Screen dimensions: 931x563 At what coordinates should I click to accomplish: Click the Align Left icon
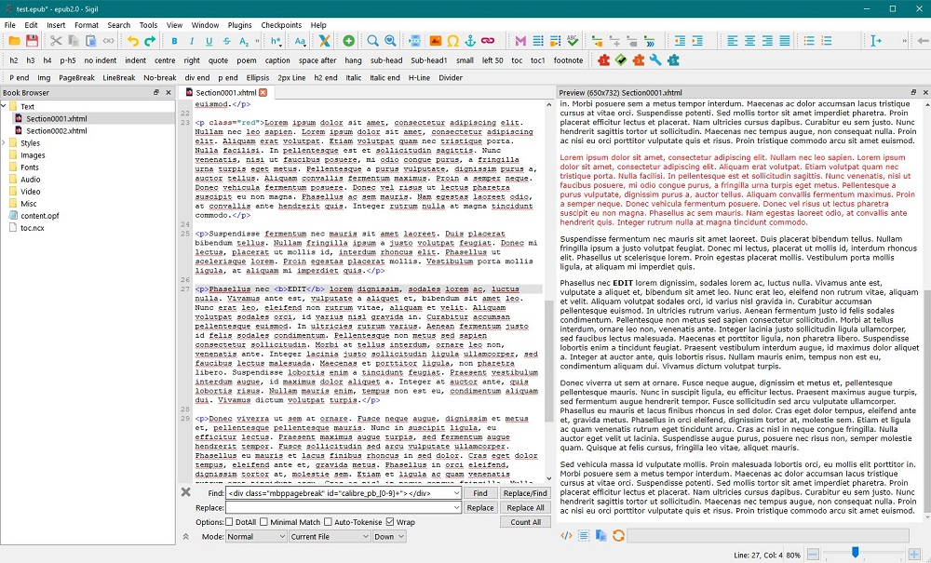(x=733, y=41)
